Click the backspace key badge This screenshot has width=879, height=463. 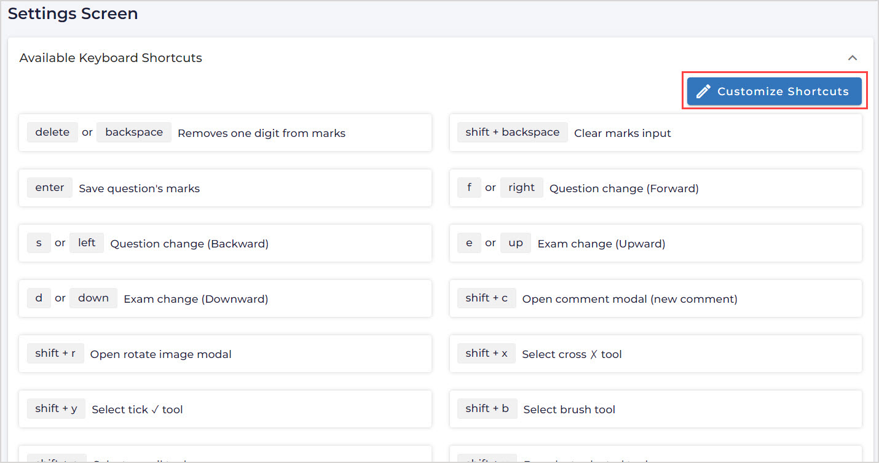[134, 132]
